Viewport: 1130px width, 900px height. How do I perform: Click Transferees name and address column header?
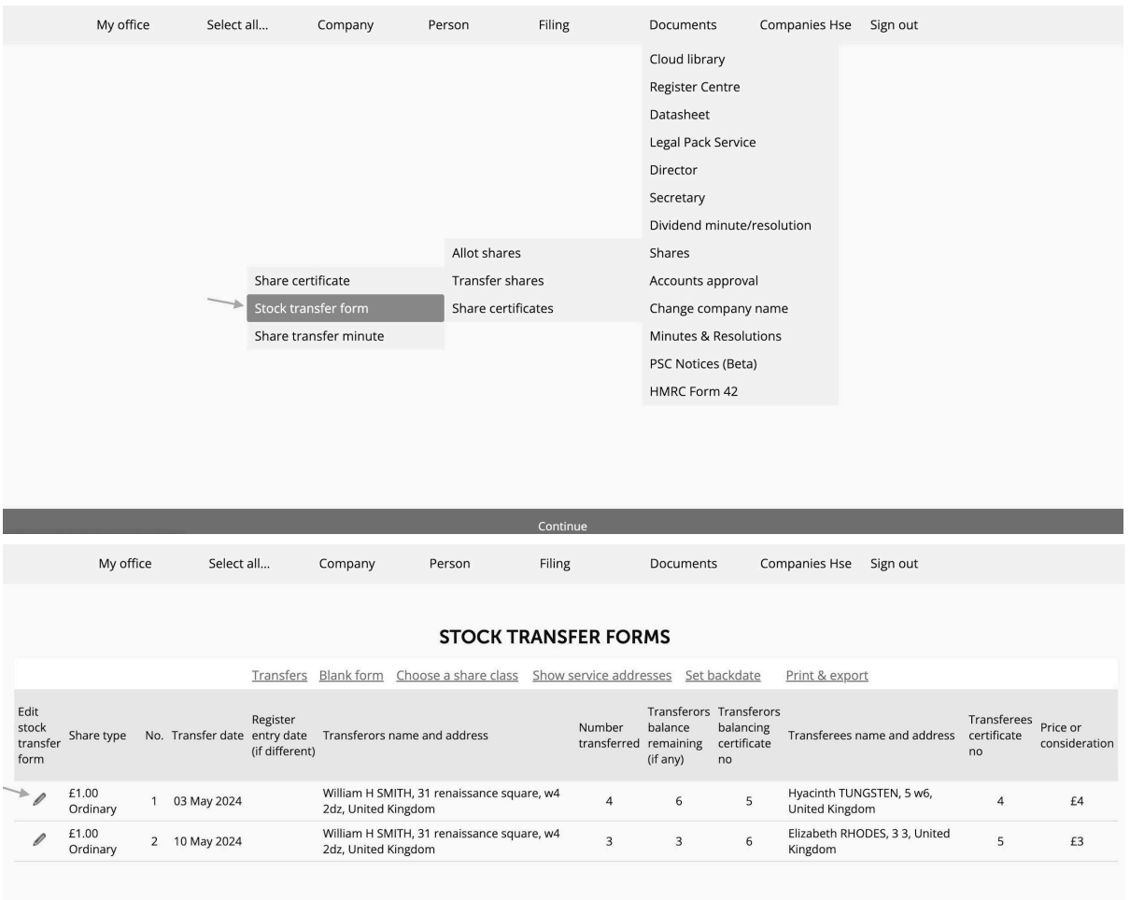[x=871, y=736]
